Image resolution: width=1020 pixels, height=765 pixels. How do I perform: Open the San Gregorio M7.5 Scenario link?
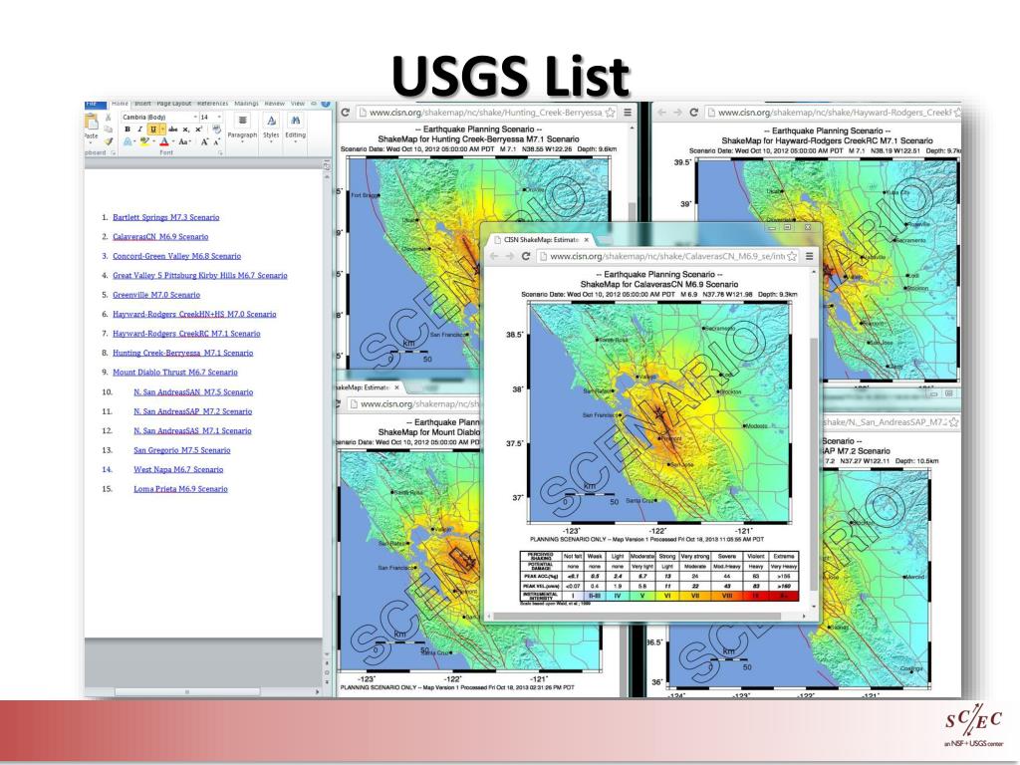coord(182,450)
